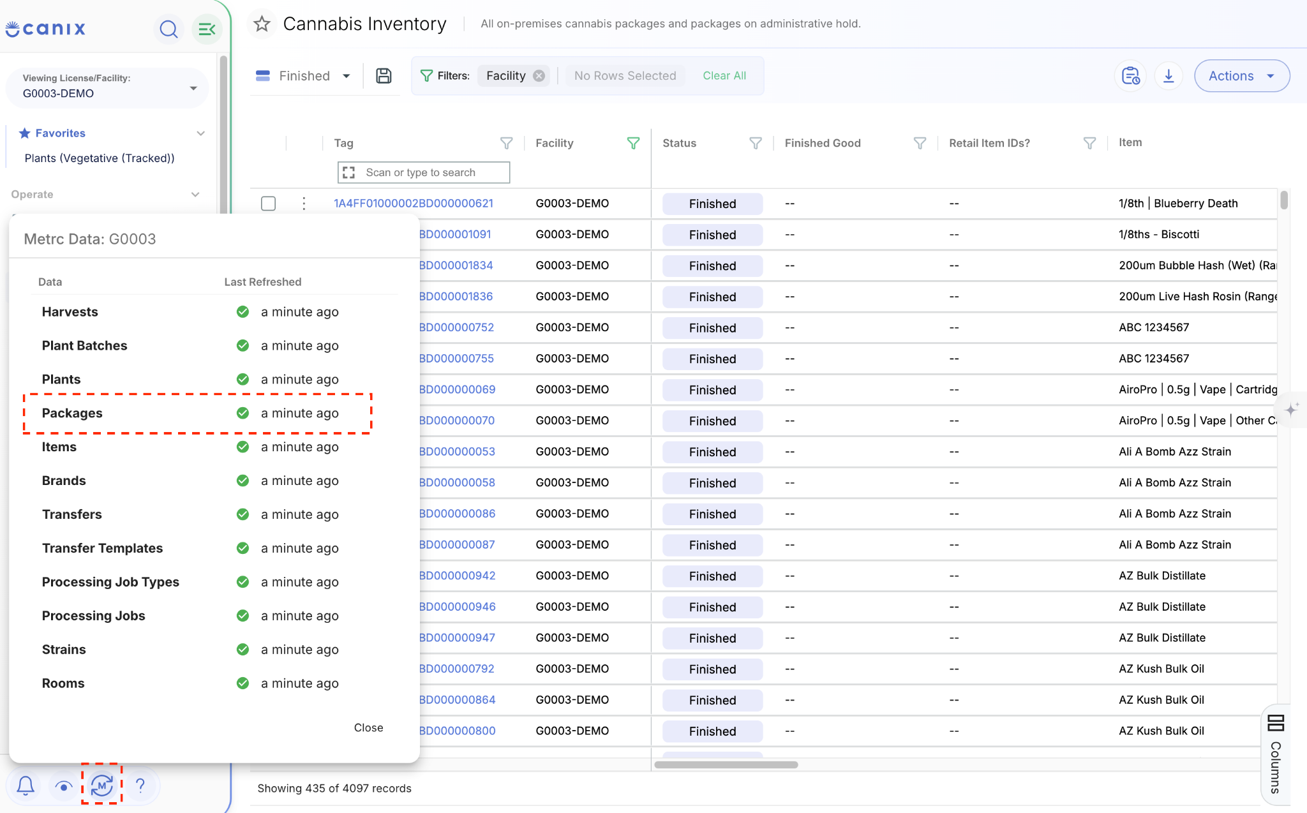
Task: Download inventory with download arrow icon
Action: tap(1169, 76)
